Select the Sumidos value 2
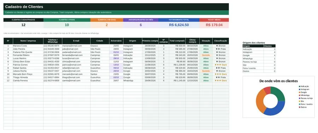The height and width of the screenshot is (133, 318). (107, 25)
